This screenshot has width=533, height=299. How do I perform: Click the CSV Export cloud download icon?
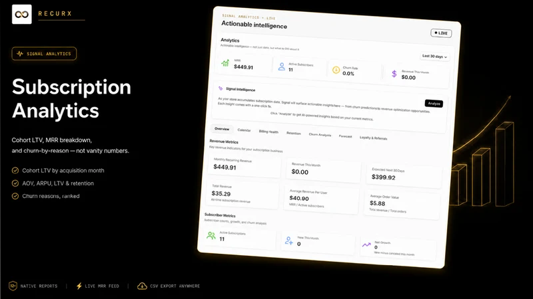[x=142, y=286]
